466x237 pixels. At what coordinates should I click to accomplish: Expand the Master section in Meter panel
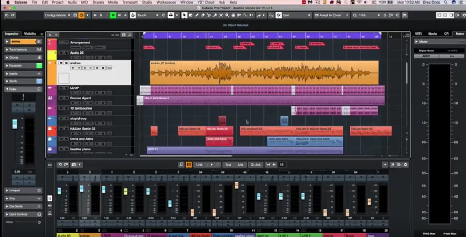click(416, 42)
